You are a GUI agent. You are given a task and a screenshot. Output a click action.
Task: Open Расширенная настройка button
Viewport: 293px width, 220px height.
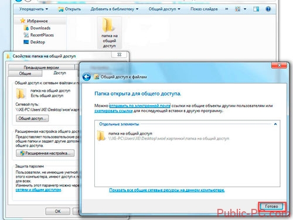pos(45,153)
